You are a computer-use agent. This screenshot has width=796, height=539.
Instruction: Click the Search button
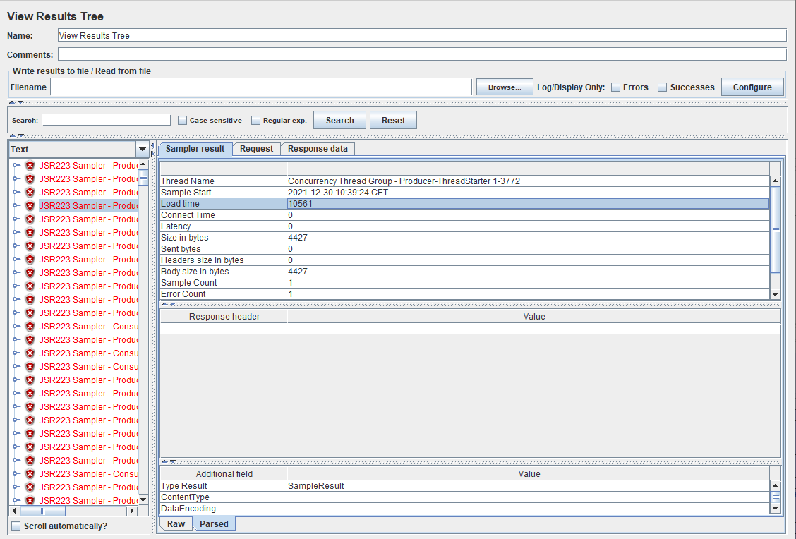coord(339,120)
